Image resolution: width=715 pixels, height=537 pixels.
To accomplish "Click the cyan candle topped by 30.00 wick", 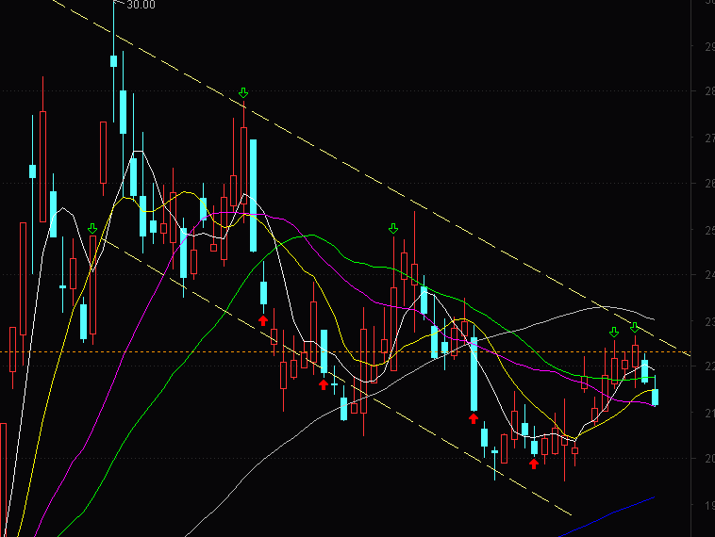I will (113, 61).
